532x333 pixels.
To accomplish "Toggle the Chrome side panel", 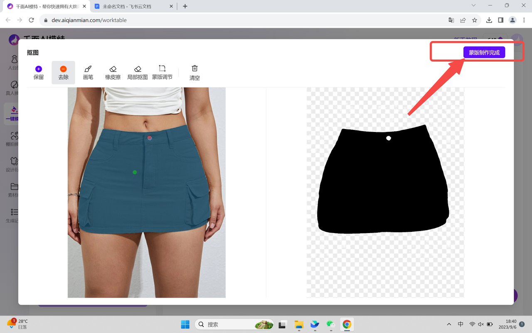I will click(501, 20).
